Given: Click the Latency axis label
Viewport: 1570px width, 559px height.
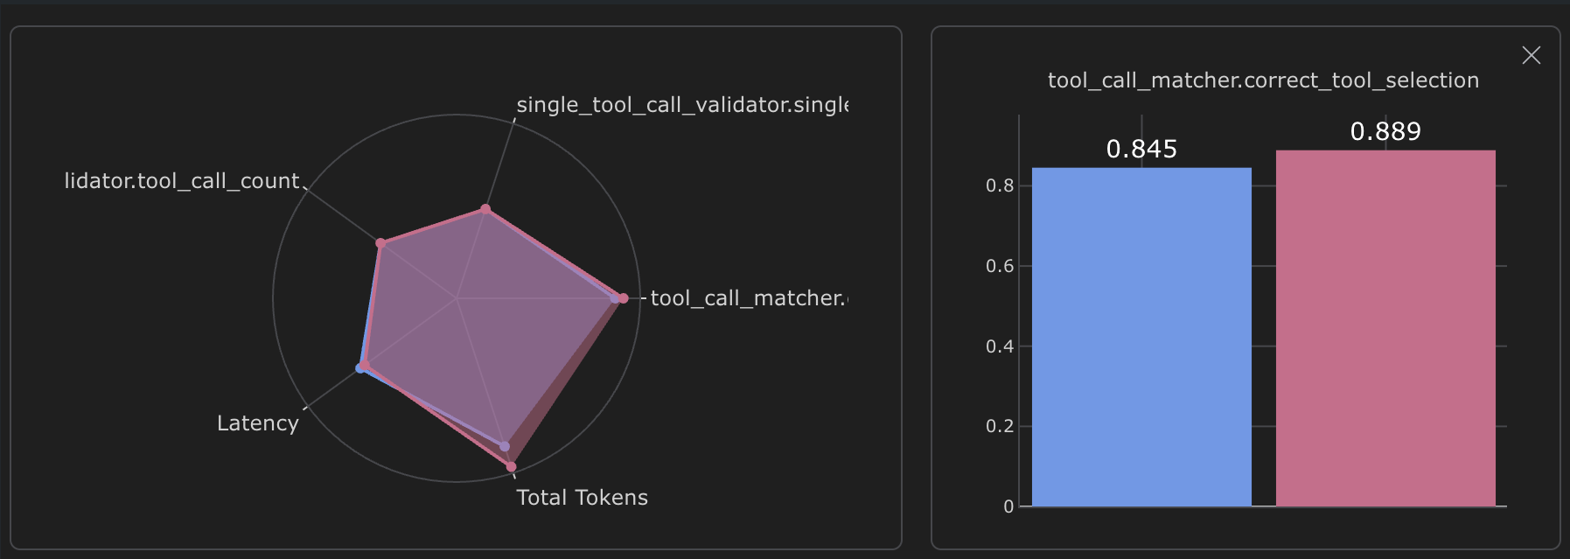Looking at the screenshot, I should pyautogui.click(x=258, y=423).
